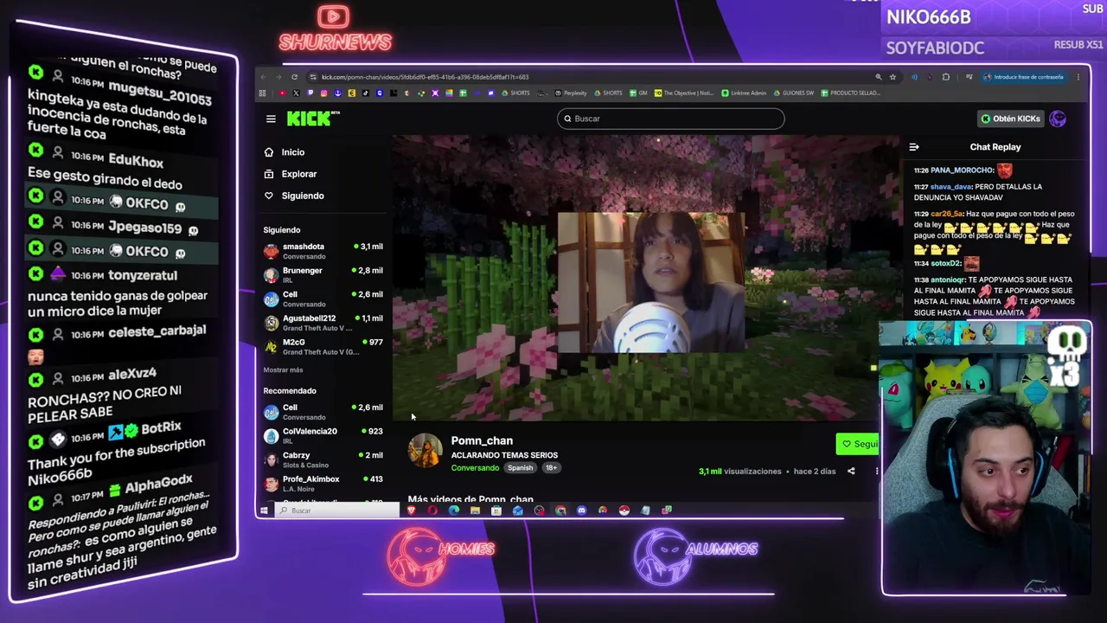Follow Pomn_chan with the Seguir button

click(x=858, y=444)
